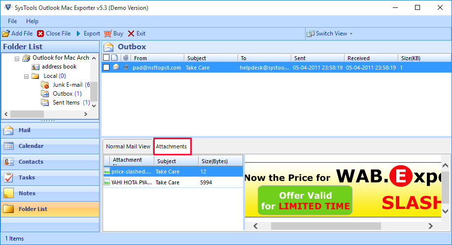Sort emails by Received column header
The image size is (452, 245).
pyautogui.click(x=371, y=58)
